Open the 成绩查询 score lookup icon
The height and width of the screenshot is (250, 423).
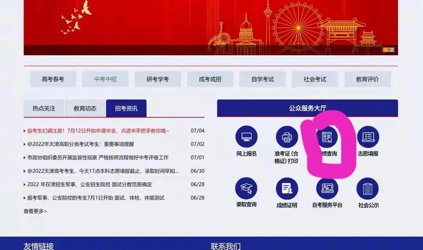click(x=327, y=137)
